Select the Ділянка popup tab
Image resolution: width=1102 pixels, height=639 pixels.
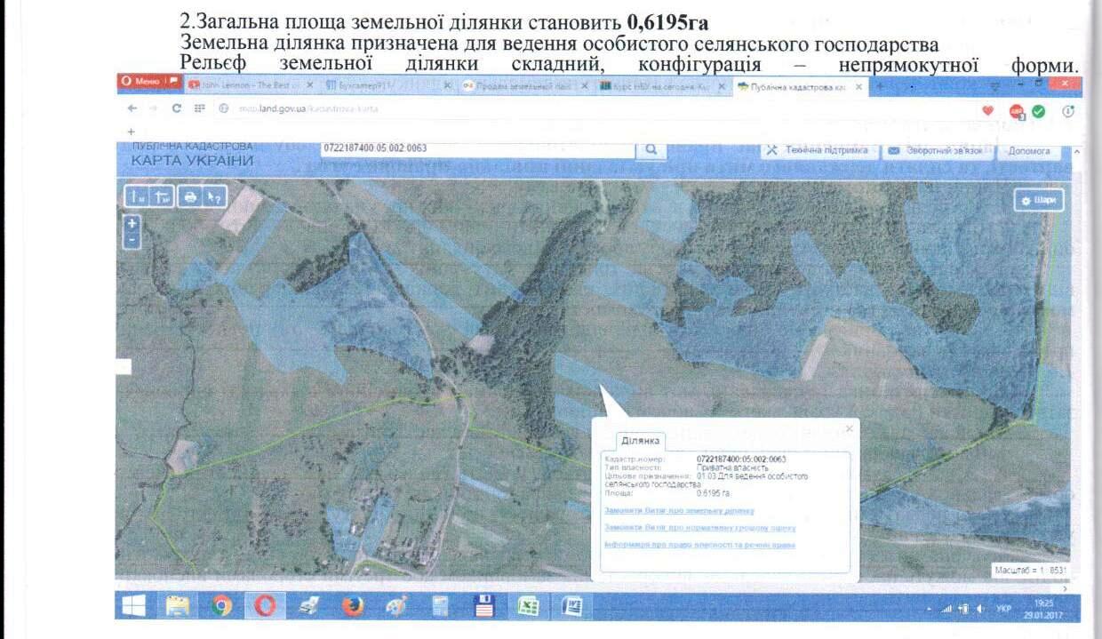[x=640, y=441]
